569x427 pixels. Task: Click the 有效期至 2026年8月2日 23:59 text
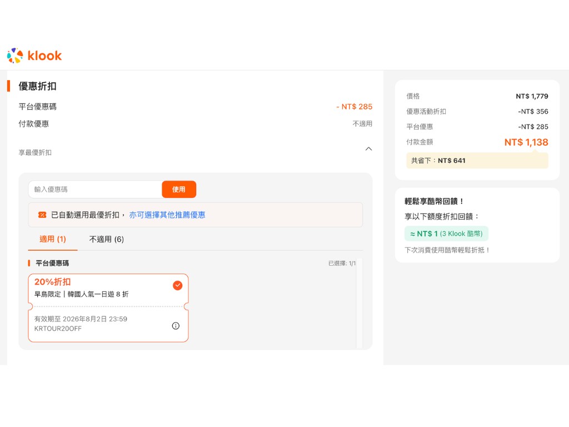point(81,319)
